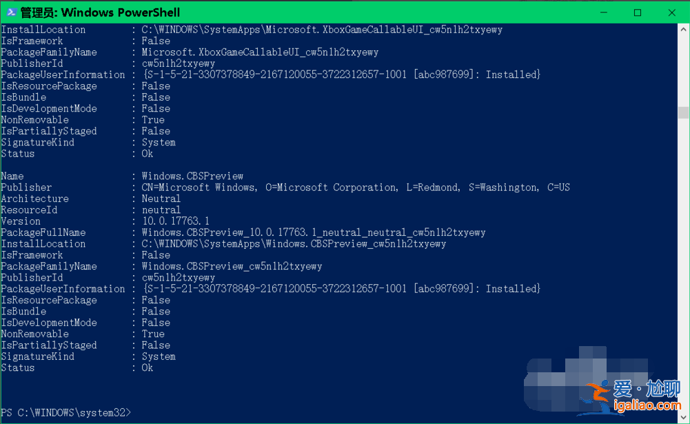690x424 pixels.
Task: Click the Name property label
Action: click(12, 176)
